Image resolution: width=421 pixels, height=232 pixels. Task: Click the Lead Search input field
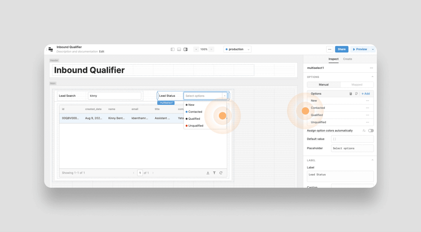tap(115, 96)
